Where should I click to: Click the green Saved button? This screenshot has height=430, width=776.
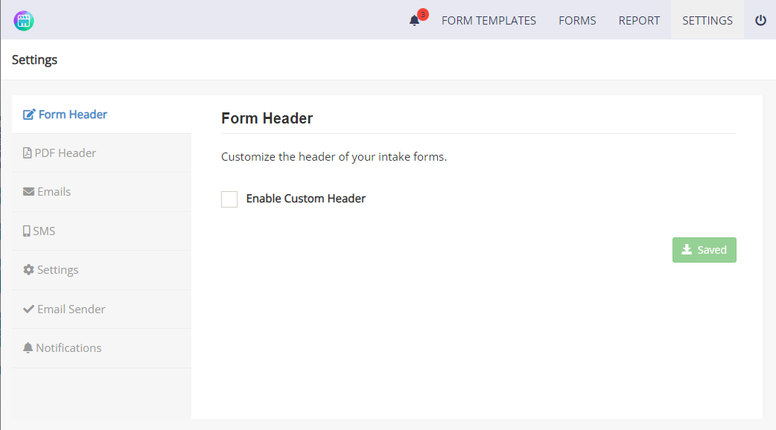point(705,250)
